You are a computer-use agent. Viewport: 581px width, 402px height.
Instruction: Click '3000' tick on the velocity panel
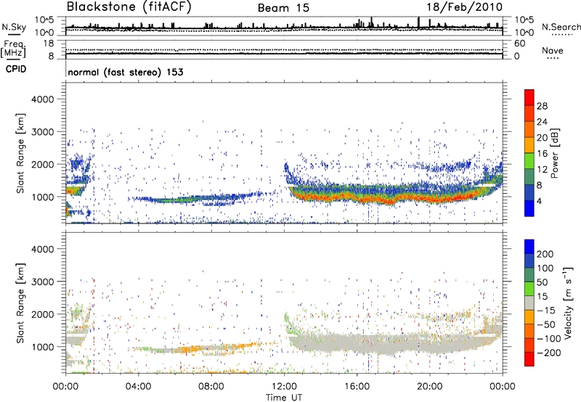[42, 282]
